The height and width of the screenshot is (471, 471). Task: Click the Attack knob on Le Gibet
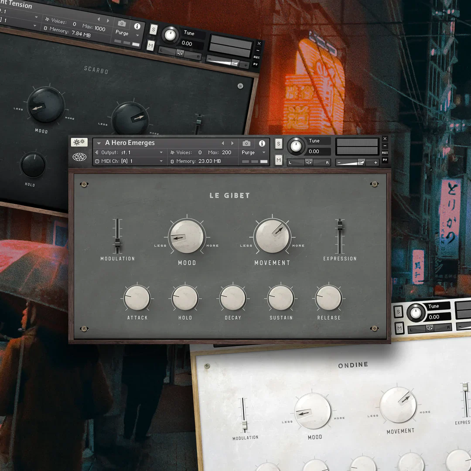coord(137,298)
